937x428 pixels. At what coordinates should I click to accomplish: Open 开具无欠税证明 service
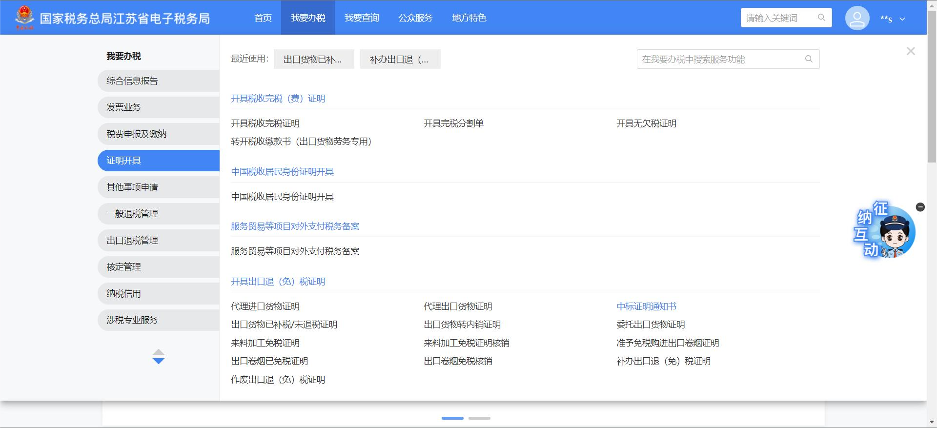point(646,123)
